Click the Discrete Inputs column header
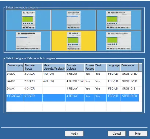The width and height of the screenshot is (150, 139). point(33,67)
